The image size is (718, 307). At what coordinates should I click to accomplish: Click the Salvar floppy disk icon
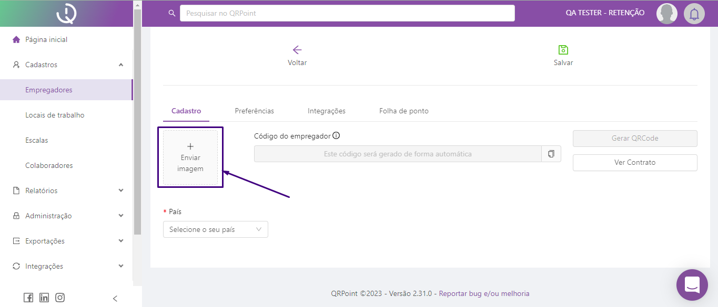(x=563, y=50)
